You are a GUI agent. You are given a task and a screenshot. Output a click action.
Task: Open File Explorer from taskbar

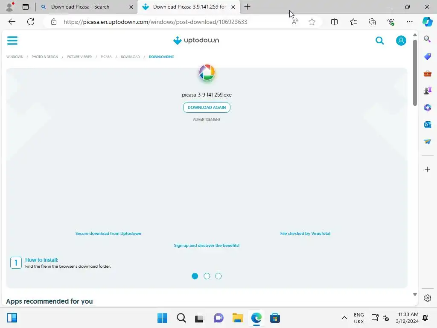[x=237, y=318]
